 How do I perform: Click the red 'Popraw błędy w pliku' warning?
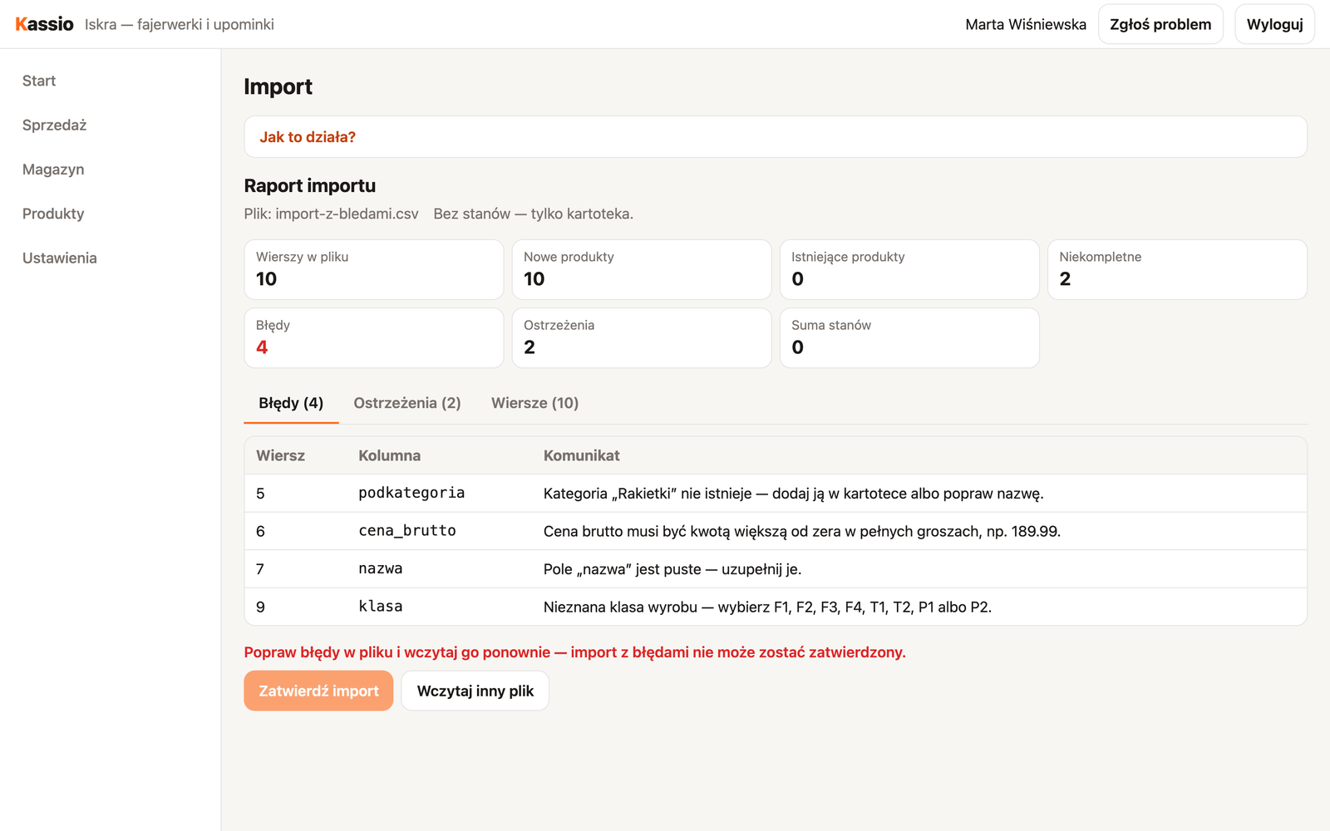(574, 652)
